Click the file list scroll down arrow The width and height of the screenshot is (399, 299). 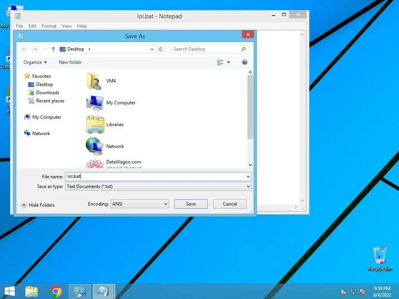pos(250,165)
